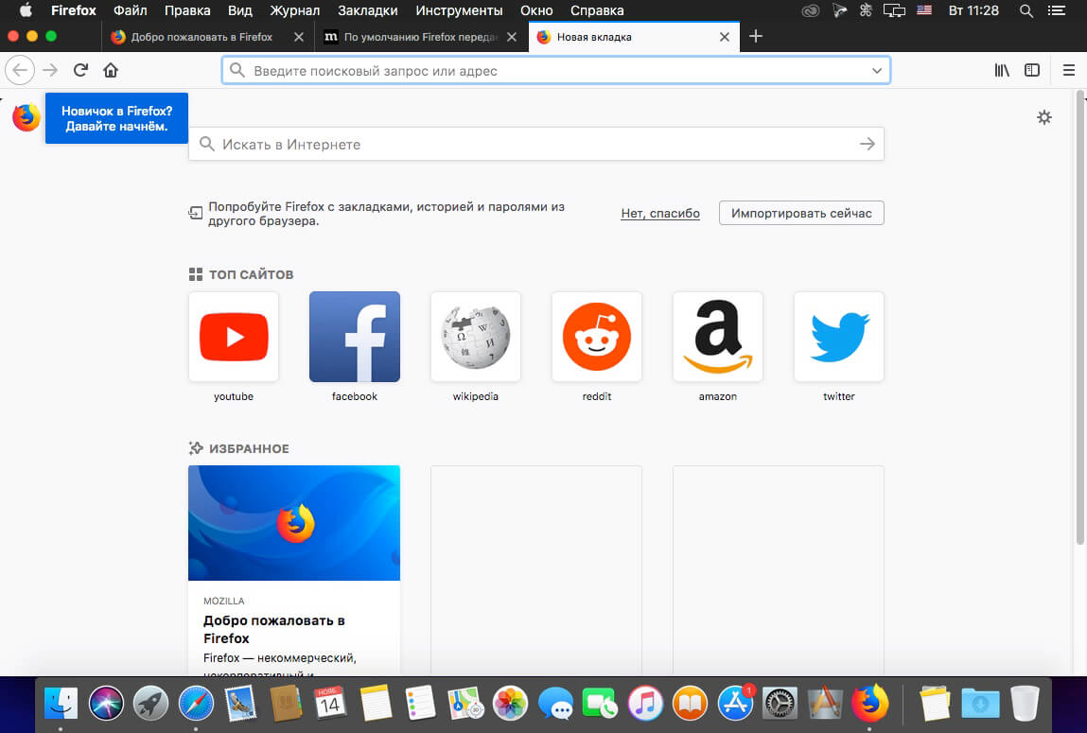1087x733 pixels.
Task: Toggle the sidebar panel icon
Action: pos(1032,70)
